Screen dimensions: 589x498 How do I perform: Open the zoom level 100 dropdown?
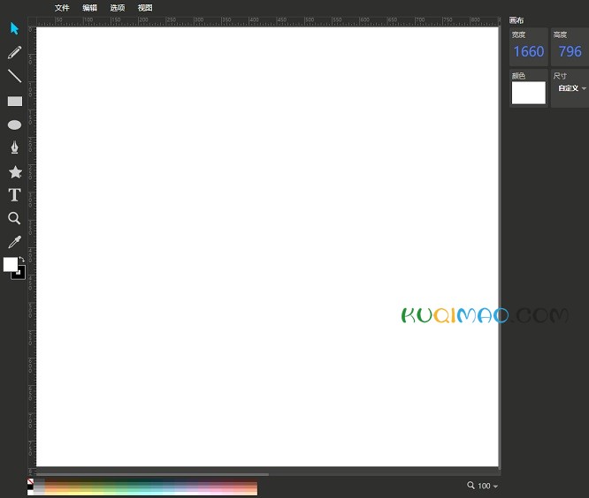point(487,486)
